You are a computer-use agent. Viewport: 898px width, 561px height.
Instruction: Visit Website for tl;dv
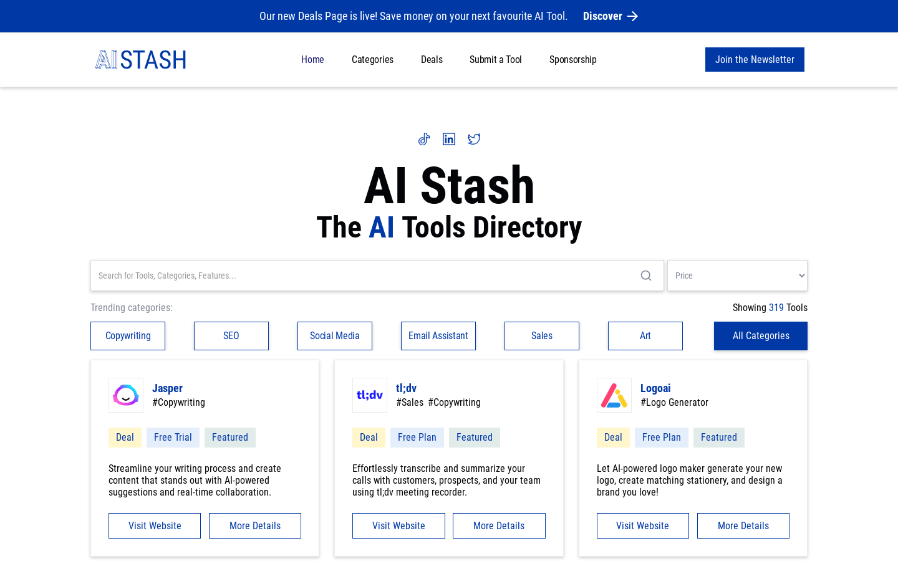point(398,526)
